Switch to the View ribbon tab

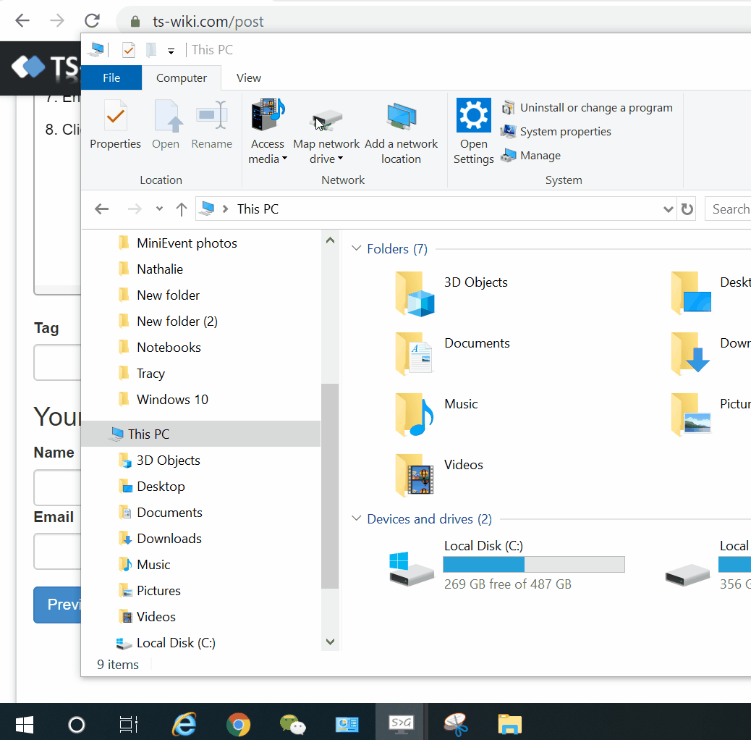coord(249,78)
